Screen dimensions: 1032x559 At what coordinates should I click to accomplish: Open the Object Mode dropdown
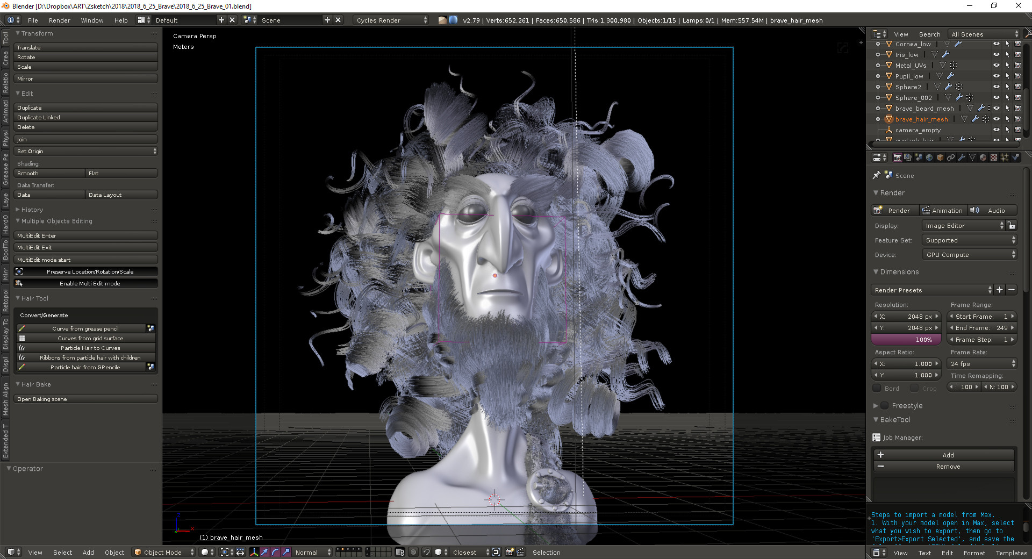pyautogui.click(x=164, y=552)
